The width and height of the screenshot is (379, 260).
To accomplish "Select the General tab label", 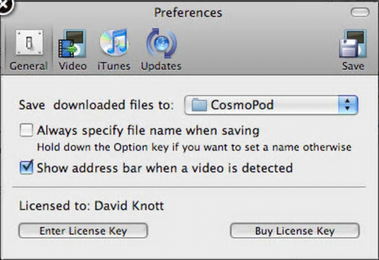I will (29, 66).
